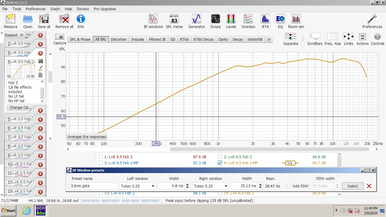Expand the measurement list panel
386x217 pixels.
14,35
